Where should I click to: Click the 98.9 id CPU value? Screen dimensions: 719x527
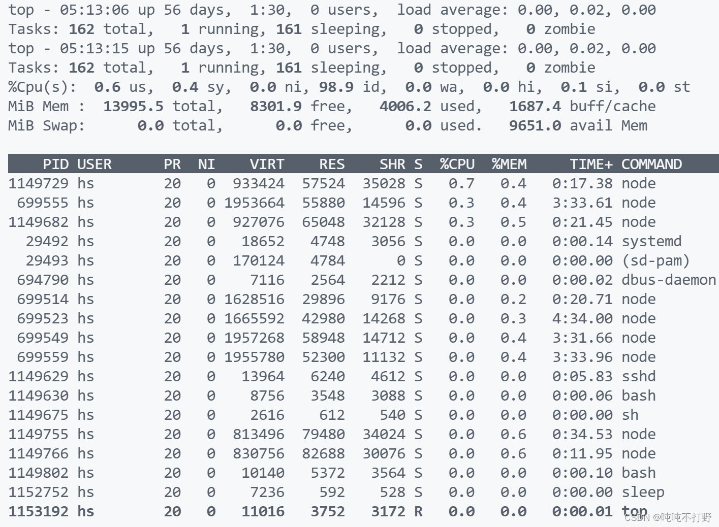(336, 87)
